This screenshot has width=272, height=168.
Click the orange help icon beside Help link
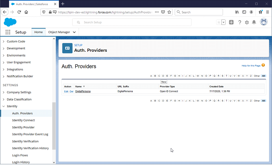[x=263, y=65]
